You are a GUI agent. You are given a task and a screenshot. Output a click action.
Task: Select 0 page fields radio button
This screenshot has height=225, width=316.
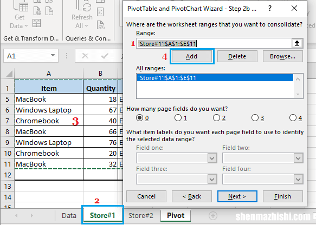pos(139,118)
